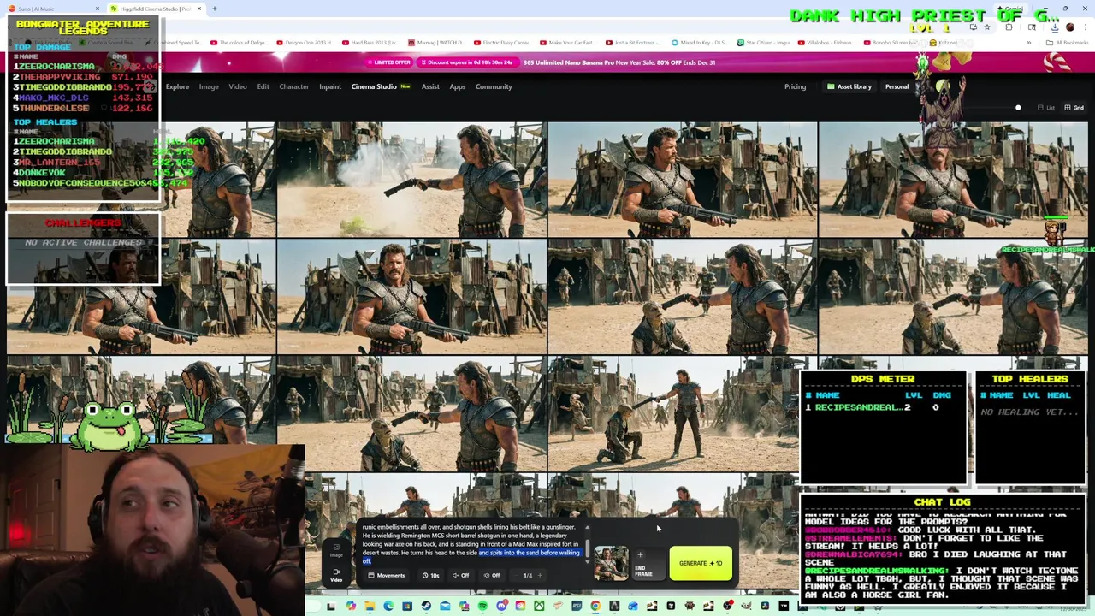Open the Community menu item
This screenshot has height=616, width=1095.
click(494, 86)
